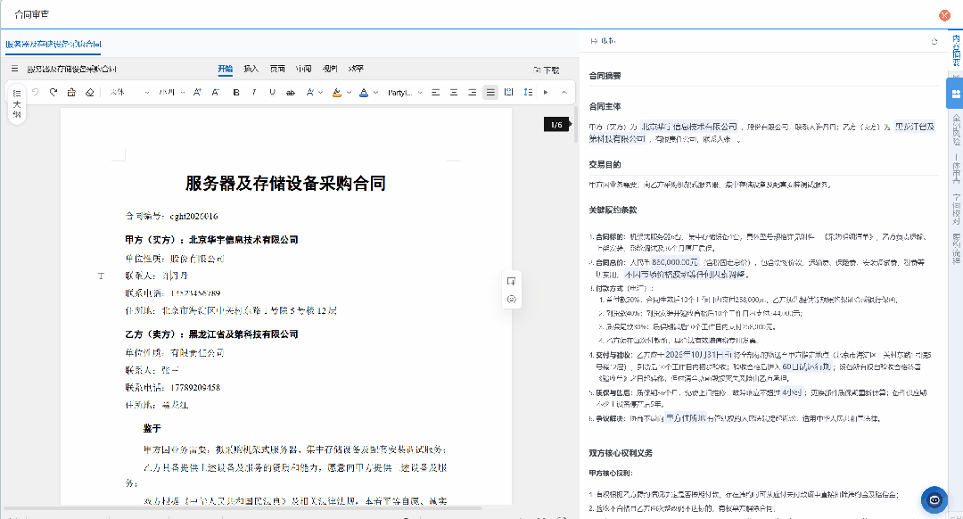Click the redo arrow in the toolbar
This screenshot has width=963, height=519.
click(53, 92)
